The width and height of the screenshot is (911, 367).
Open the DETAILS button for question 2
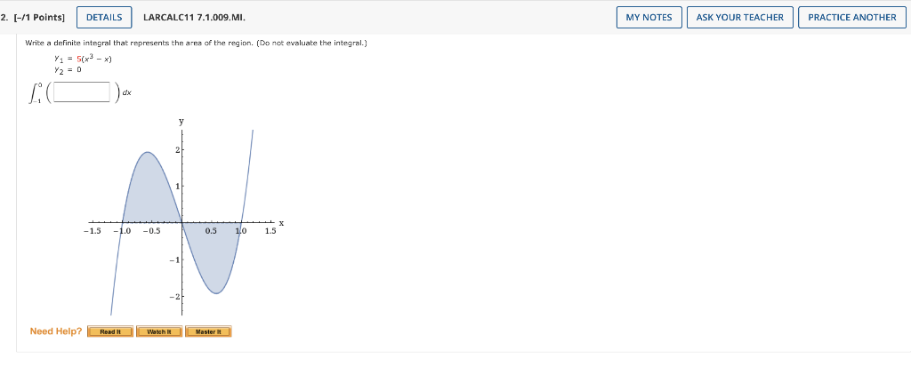104,18
